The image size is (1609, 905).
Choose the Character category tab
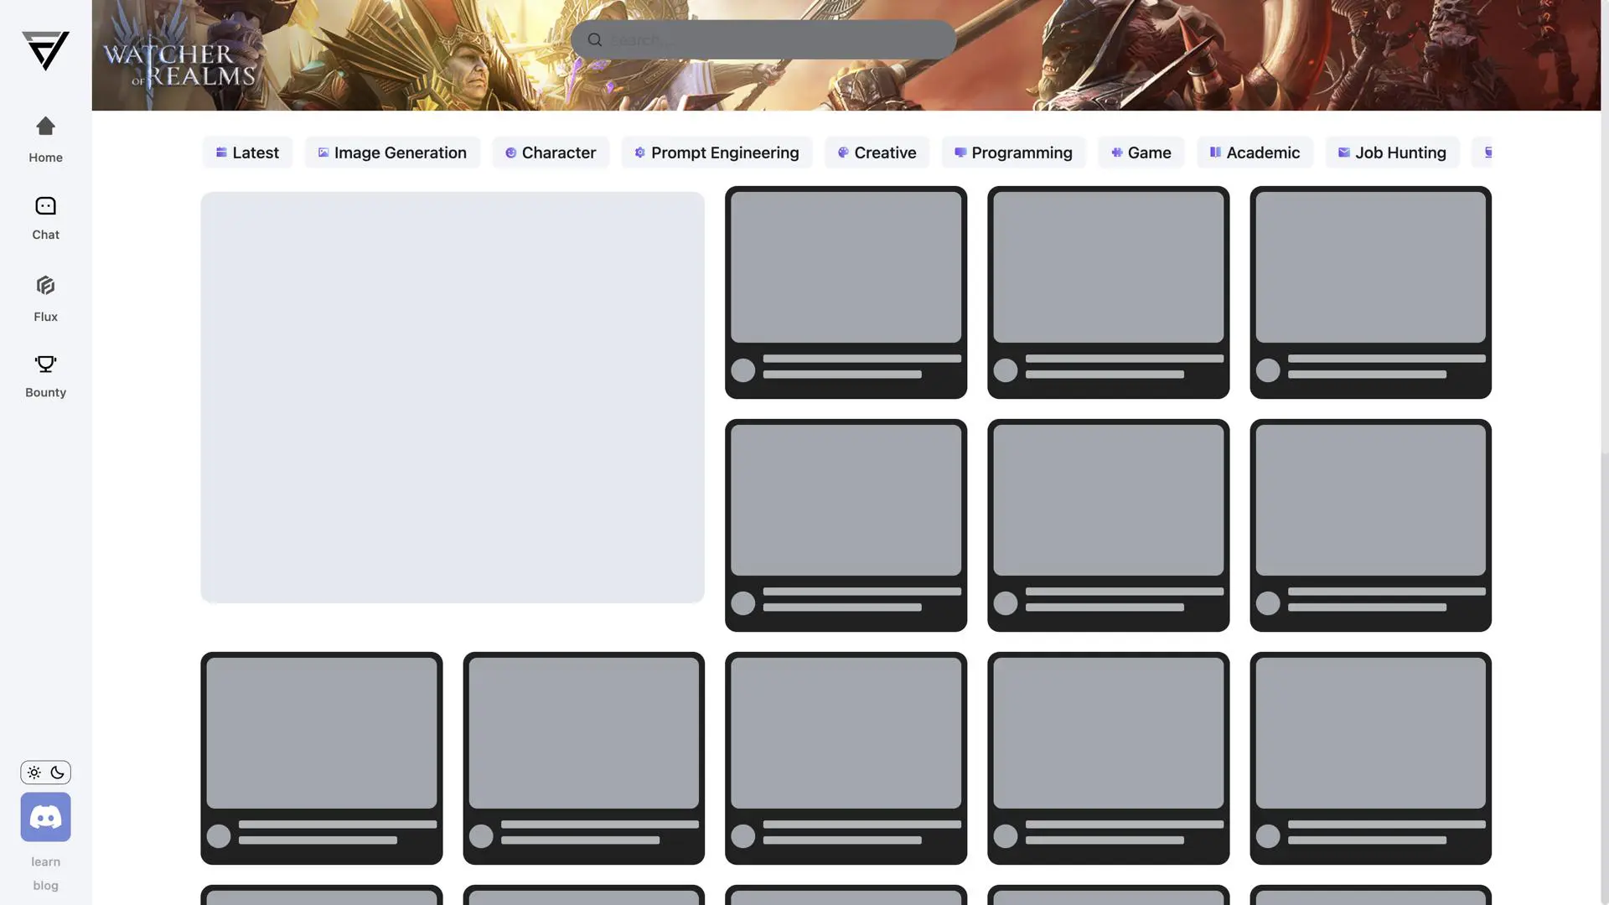(x=551, y=153)
